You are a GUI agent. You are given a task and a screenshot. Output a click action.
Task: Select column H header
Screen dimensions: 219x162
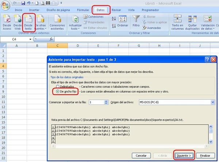point(159,45)
